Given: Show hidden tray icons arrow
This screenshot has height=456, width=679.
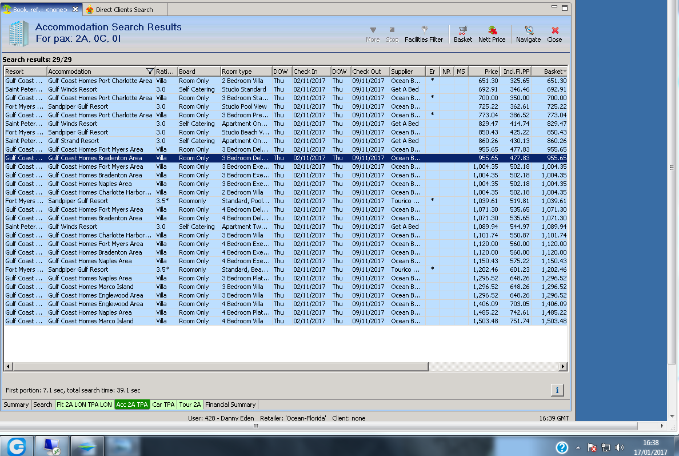Looking at the screenshot, I should pos(578,447).
